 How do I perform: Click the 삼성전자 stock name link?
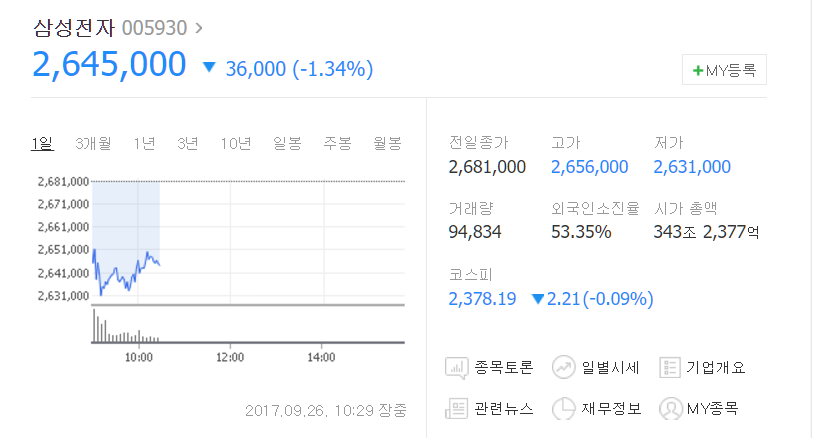point(74,28)
